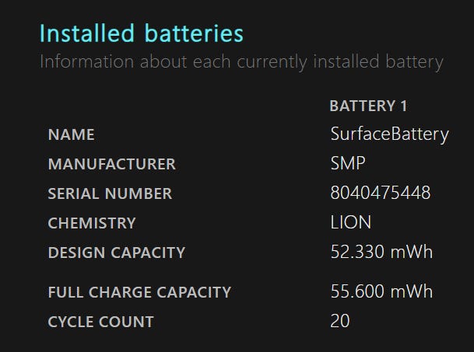Click the NAME row label
The width and height of the screenshot is (474, 352).
point(71,135)
